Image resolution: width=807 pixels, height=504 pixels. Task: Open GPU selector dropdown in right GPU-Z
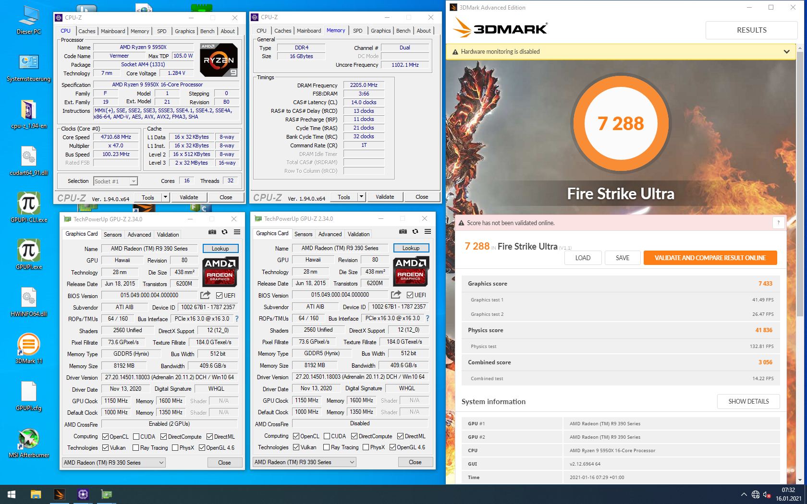coord(305,462)
